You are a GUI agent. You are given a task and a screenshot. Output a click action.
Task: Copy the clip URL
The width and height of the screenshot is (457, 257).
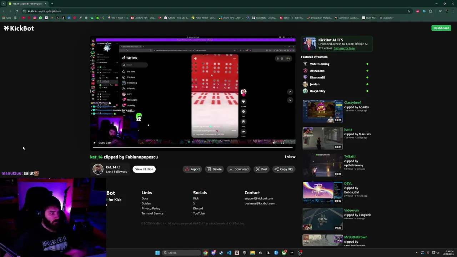point(284,169)
